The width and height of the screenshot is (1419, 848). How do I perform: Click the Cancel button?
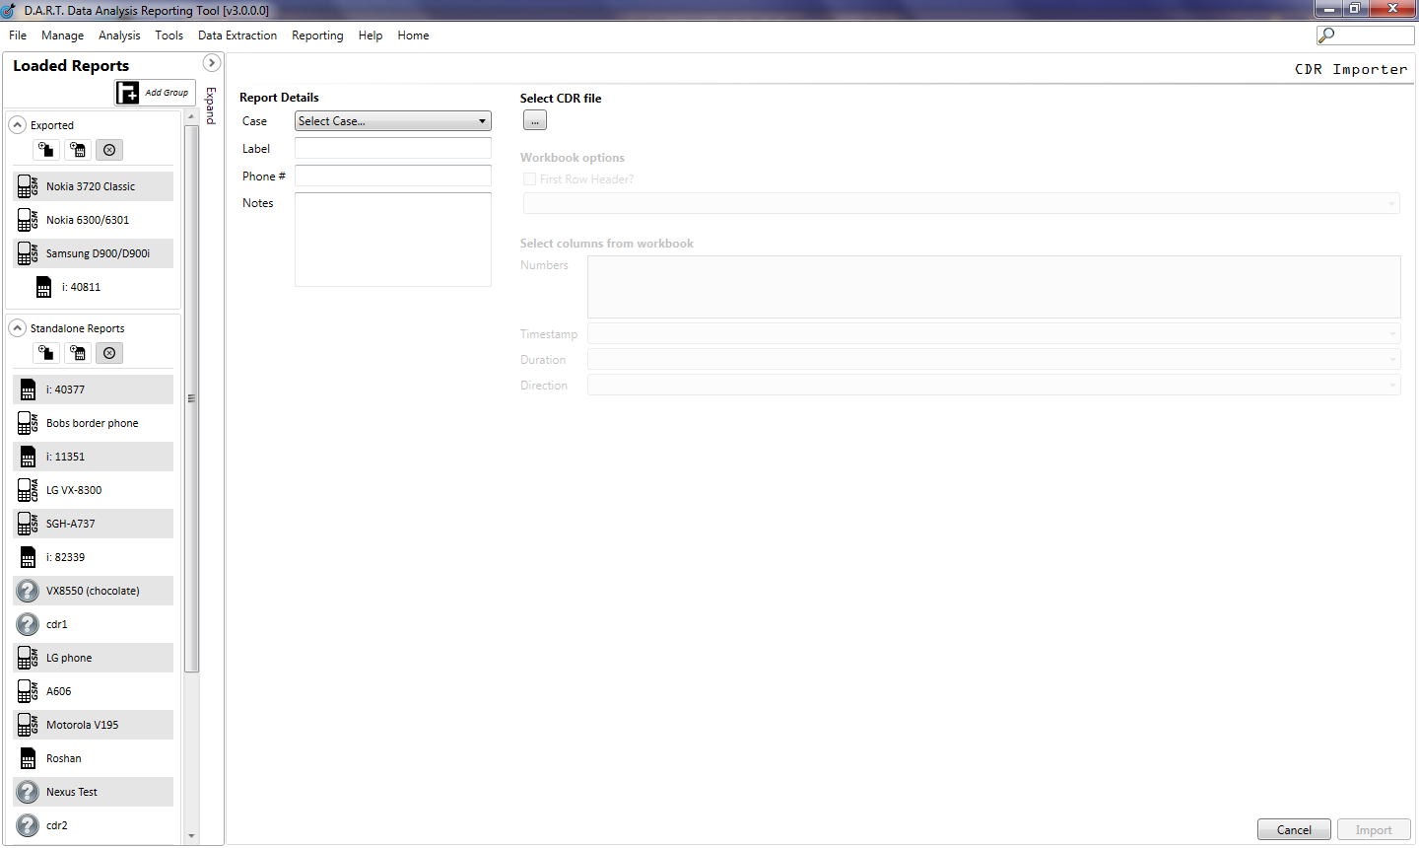[1294, 829]
